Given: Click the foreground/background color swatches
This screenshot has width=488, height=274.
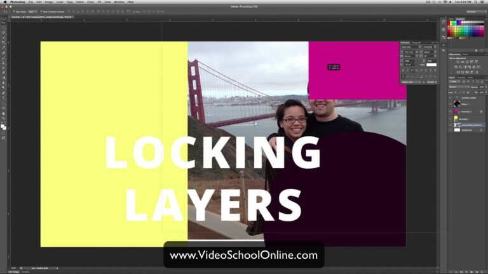Looking at the screenshot, I should click(3, 127).
